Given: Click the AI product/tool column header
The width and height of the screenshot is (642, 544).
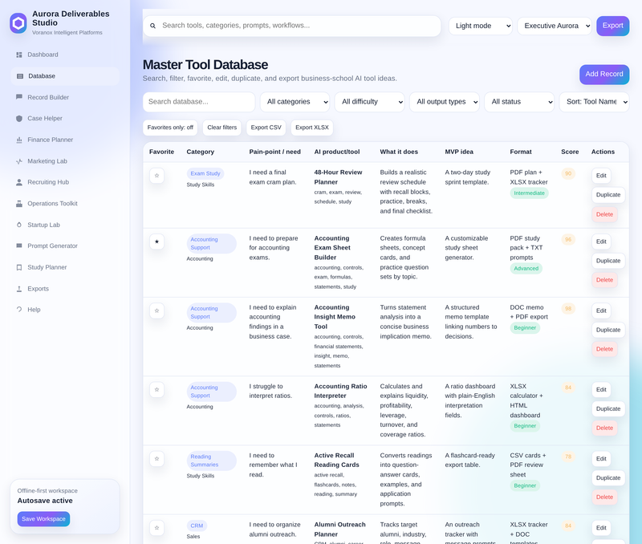Looking at the screenshot, I should pos(337,152).
